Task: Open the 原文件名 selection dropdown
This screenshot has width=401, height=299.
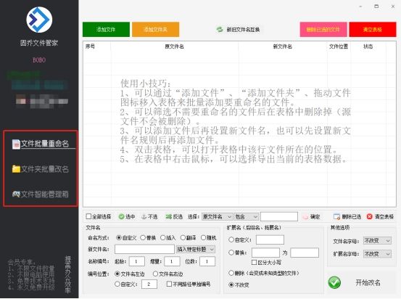Action: tap(217, 217)
